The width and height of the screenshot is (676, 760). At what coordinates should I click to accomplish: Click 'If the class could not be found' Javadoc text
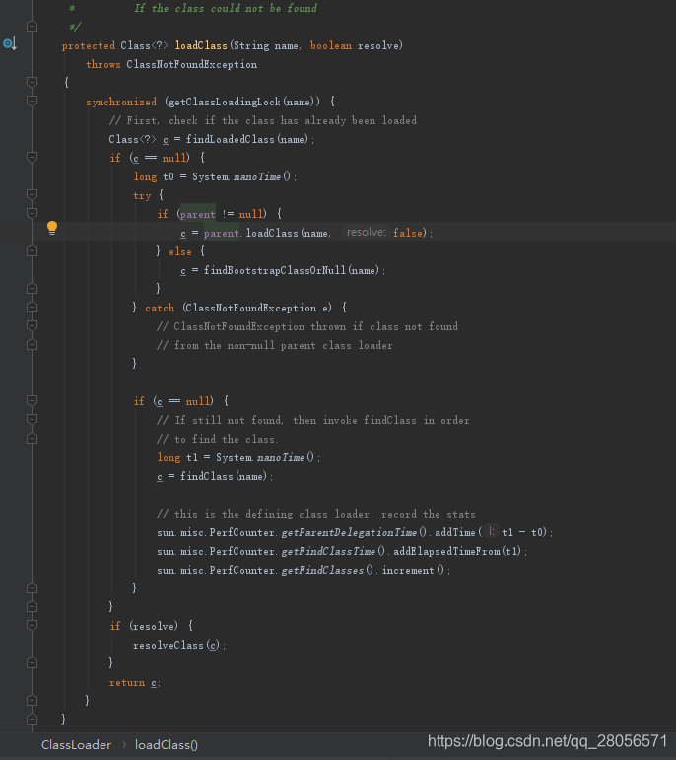[x=226, y=8]
